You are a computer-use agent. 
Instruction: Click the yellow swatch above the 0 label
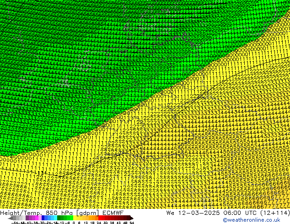(75, 218)
